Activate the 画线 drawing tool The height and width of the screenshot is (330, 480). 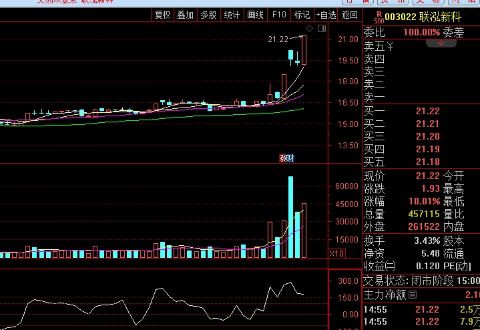click(x=255, y=15)
